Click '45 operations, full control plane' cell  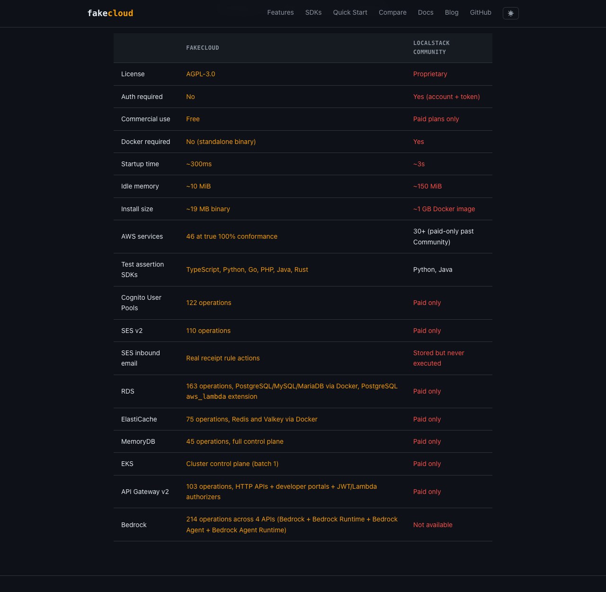[235, 442]
